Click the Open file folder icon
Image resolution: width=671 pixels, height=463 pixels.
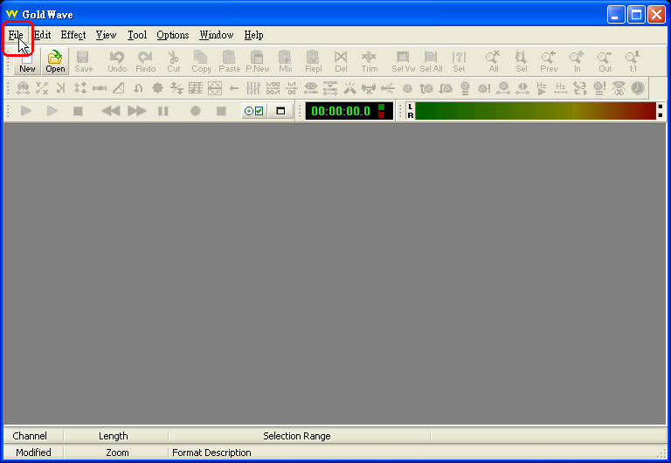(x=55, y=61)
